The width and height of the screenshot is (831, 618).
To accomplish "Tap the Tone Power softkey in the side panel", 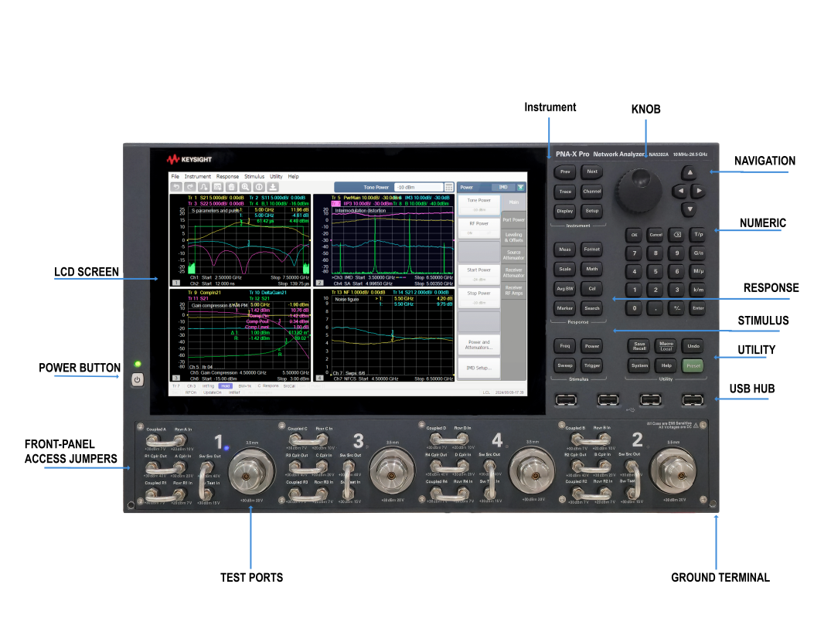I will [479, 205].
